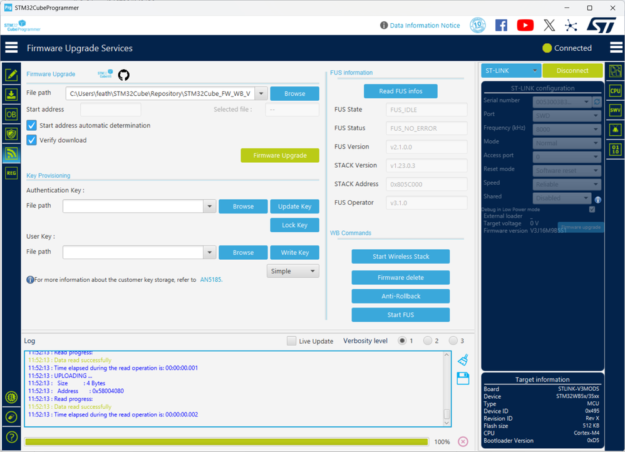Cancel operation with the red X icon
625x452 pixels.
click(x=463, y=441)
